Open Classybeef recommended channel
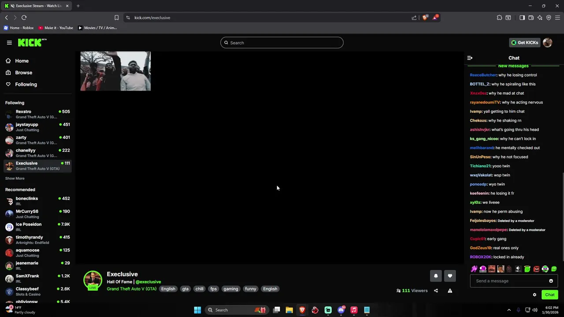 (37, 291)
